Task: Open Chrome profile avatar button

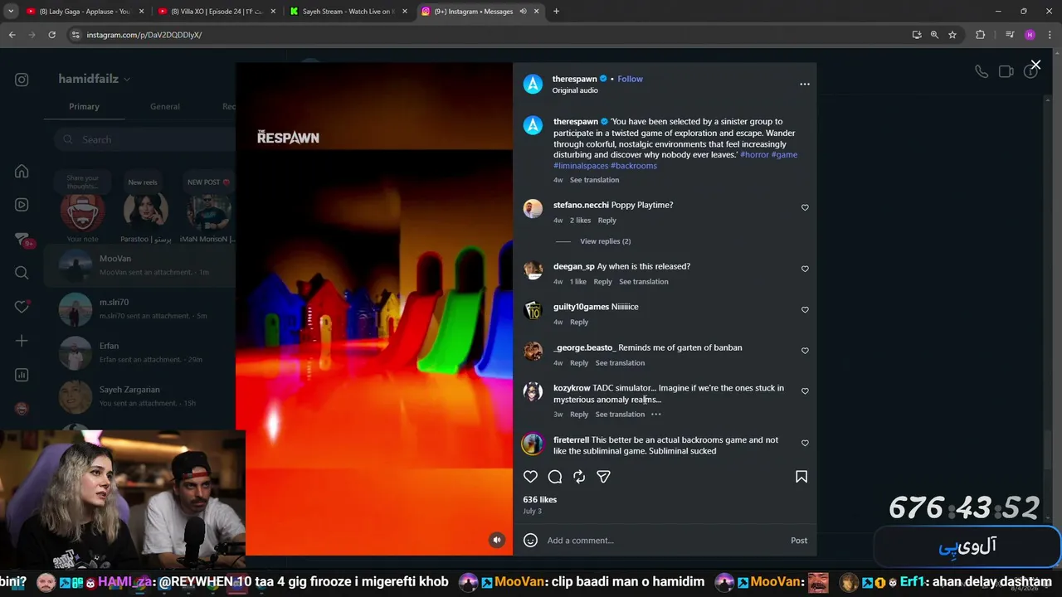Action: tap(1030, 35)
